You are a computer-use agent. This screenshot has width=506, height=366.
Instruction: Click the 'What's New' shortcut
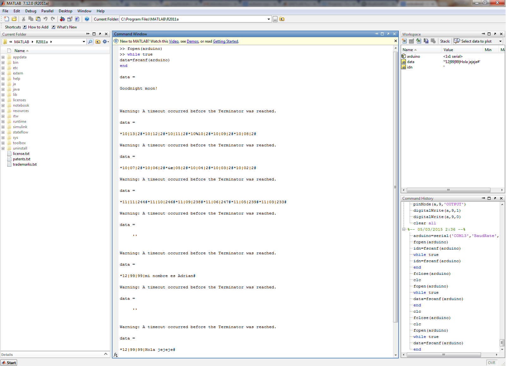coord(64,27)
